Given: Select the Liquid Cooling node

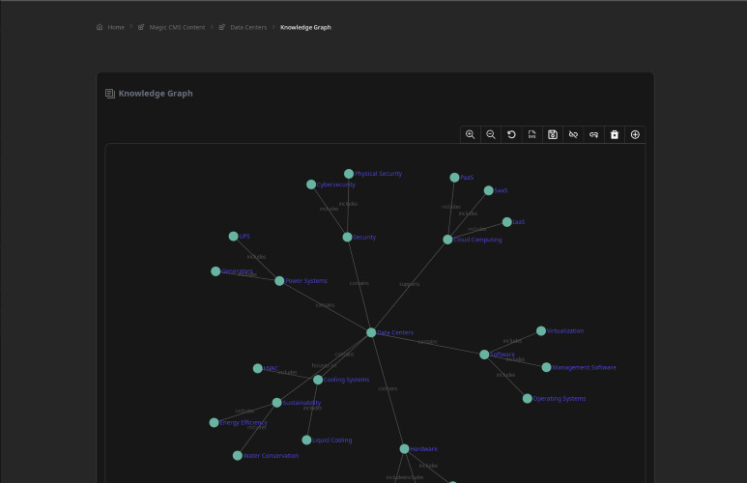Looking at the screenshot, I should click(x=306, y=440).
